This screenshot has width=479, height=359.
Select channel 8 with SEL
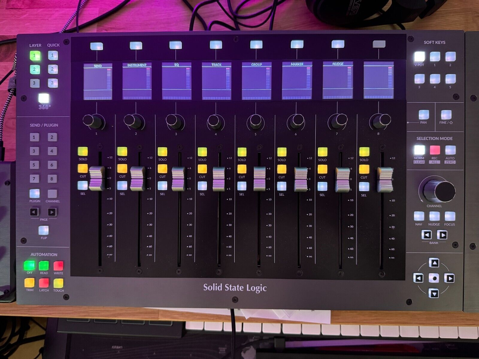point(364,187)
